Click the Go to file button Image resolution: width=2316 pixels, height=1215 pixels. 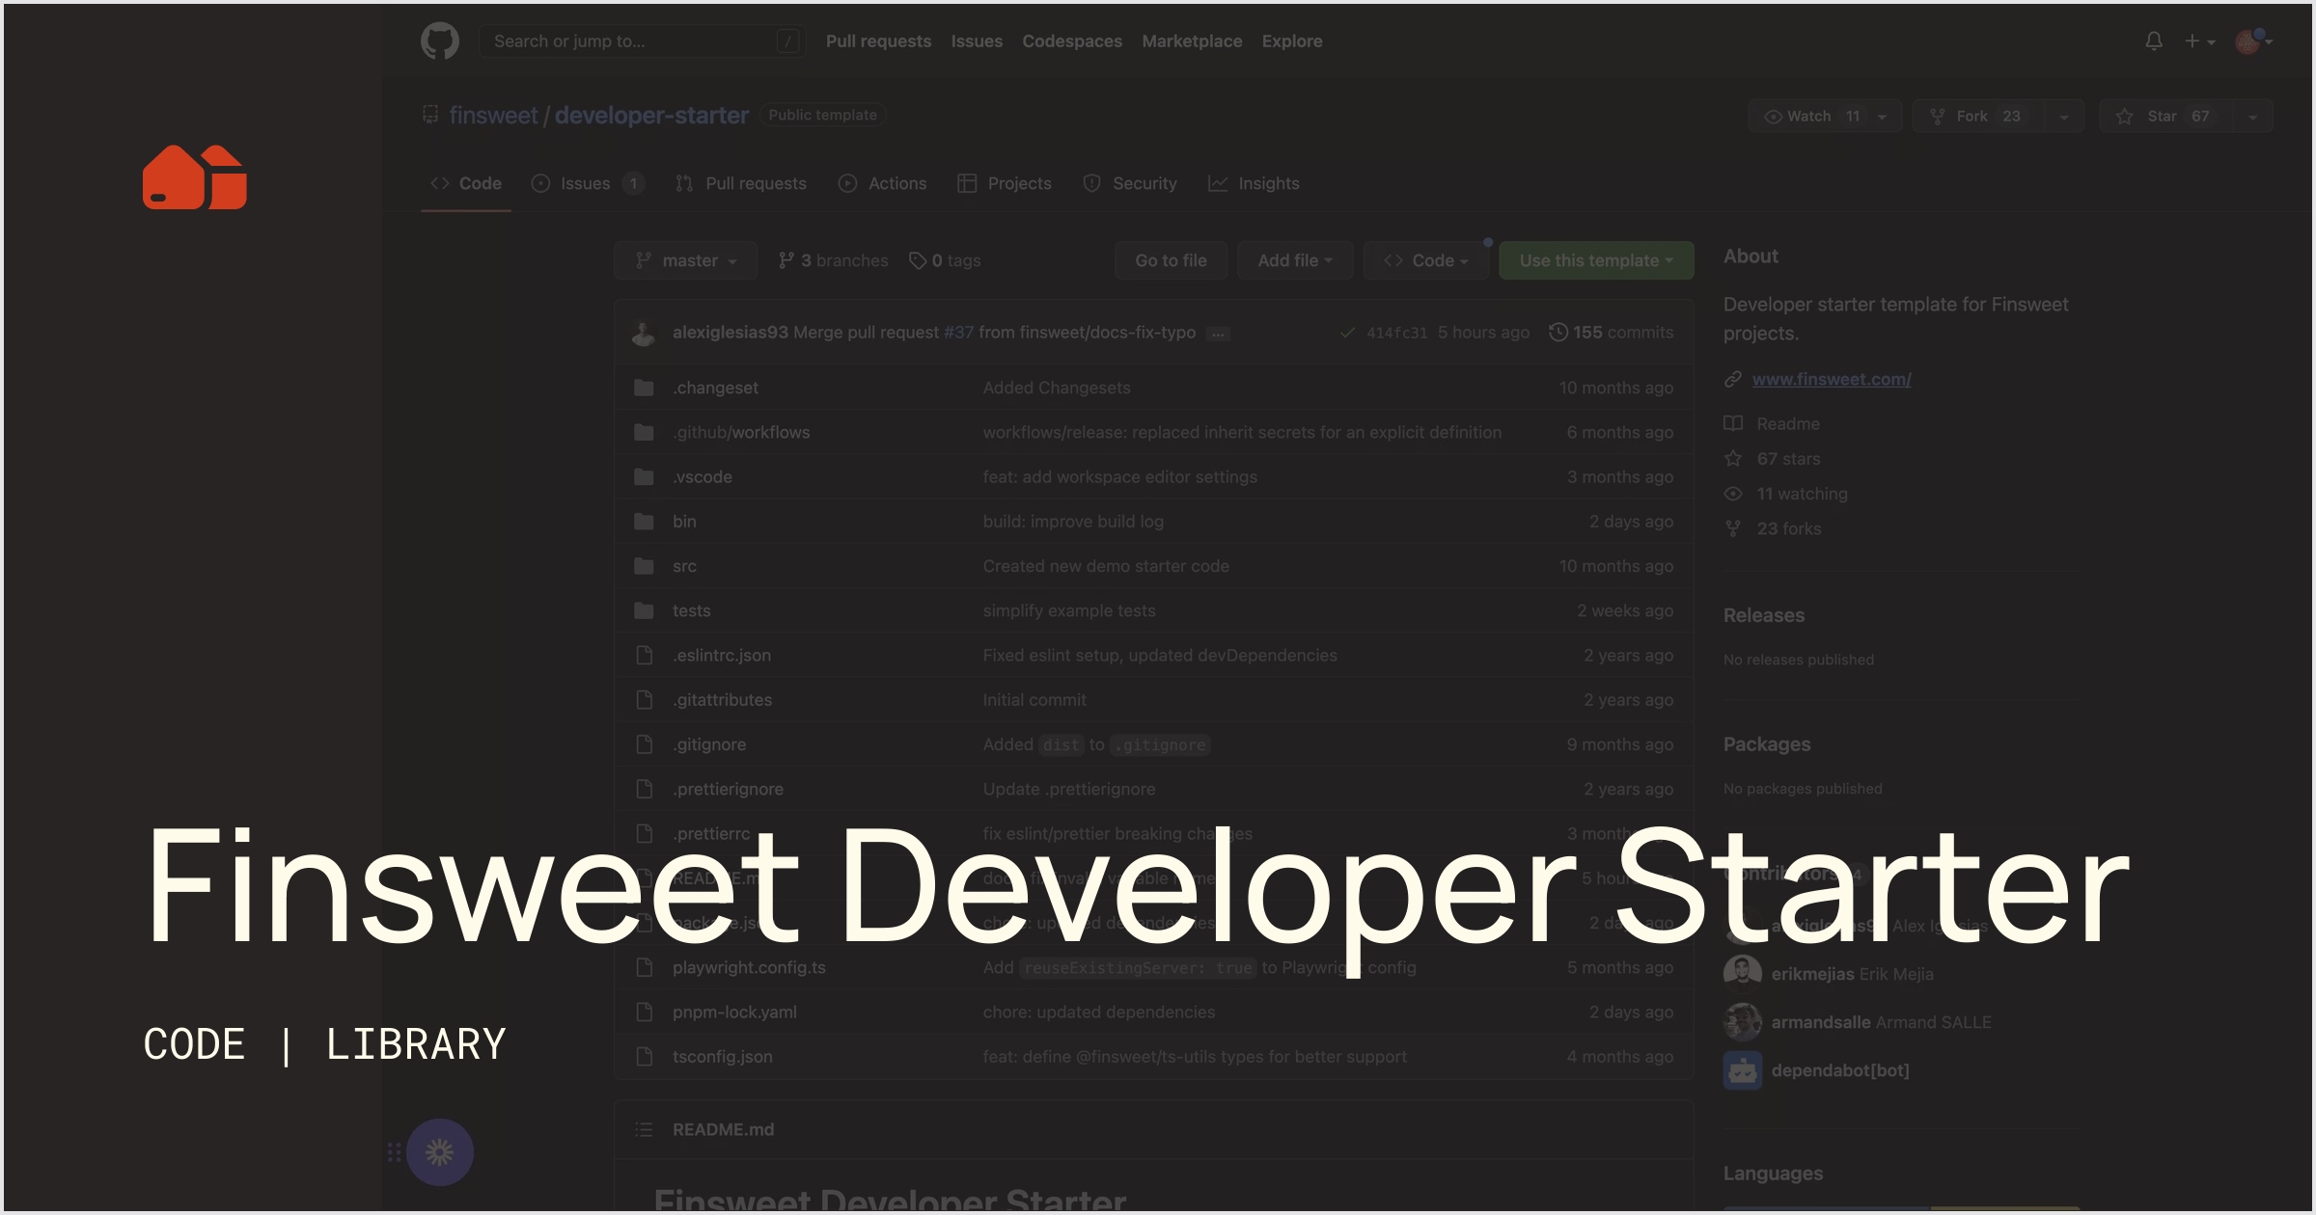[x=1171, y=260]
